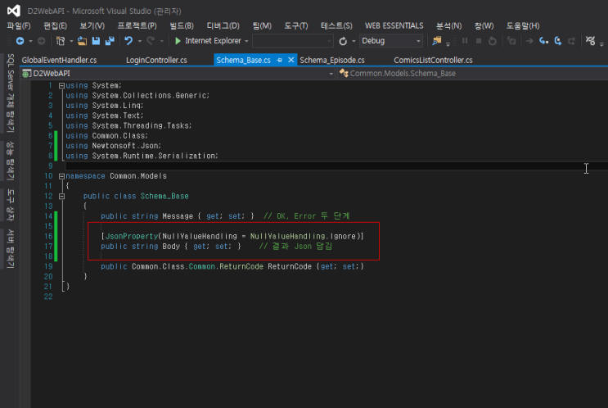Click the browser Refresh icon in the toolbar
Screen dimensions: 608x408
click(343, 41)
